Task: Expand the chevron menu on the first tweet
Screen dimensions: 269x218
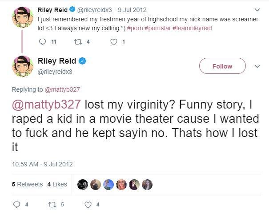Action: pyautogui.click(x=257, y=10)
